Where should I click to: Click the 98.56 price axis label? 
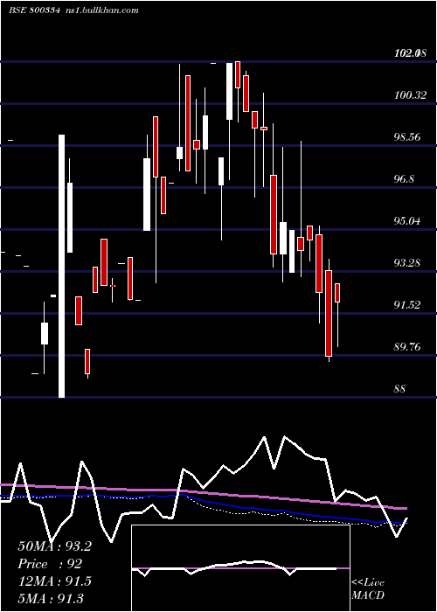407,137
